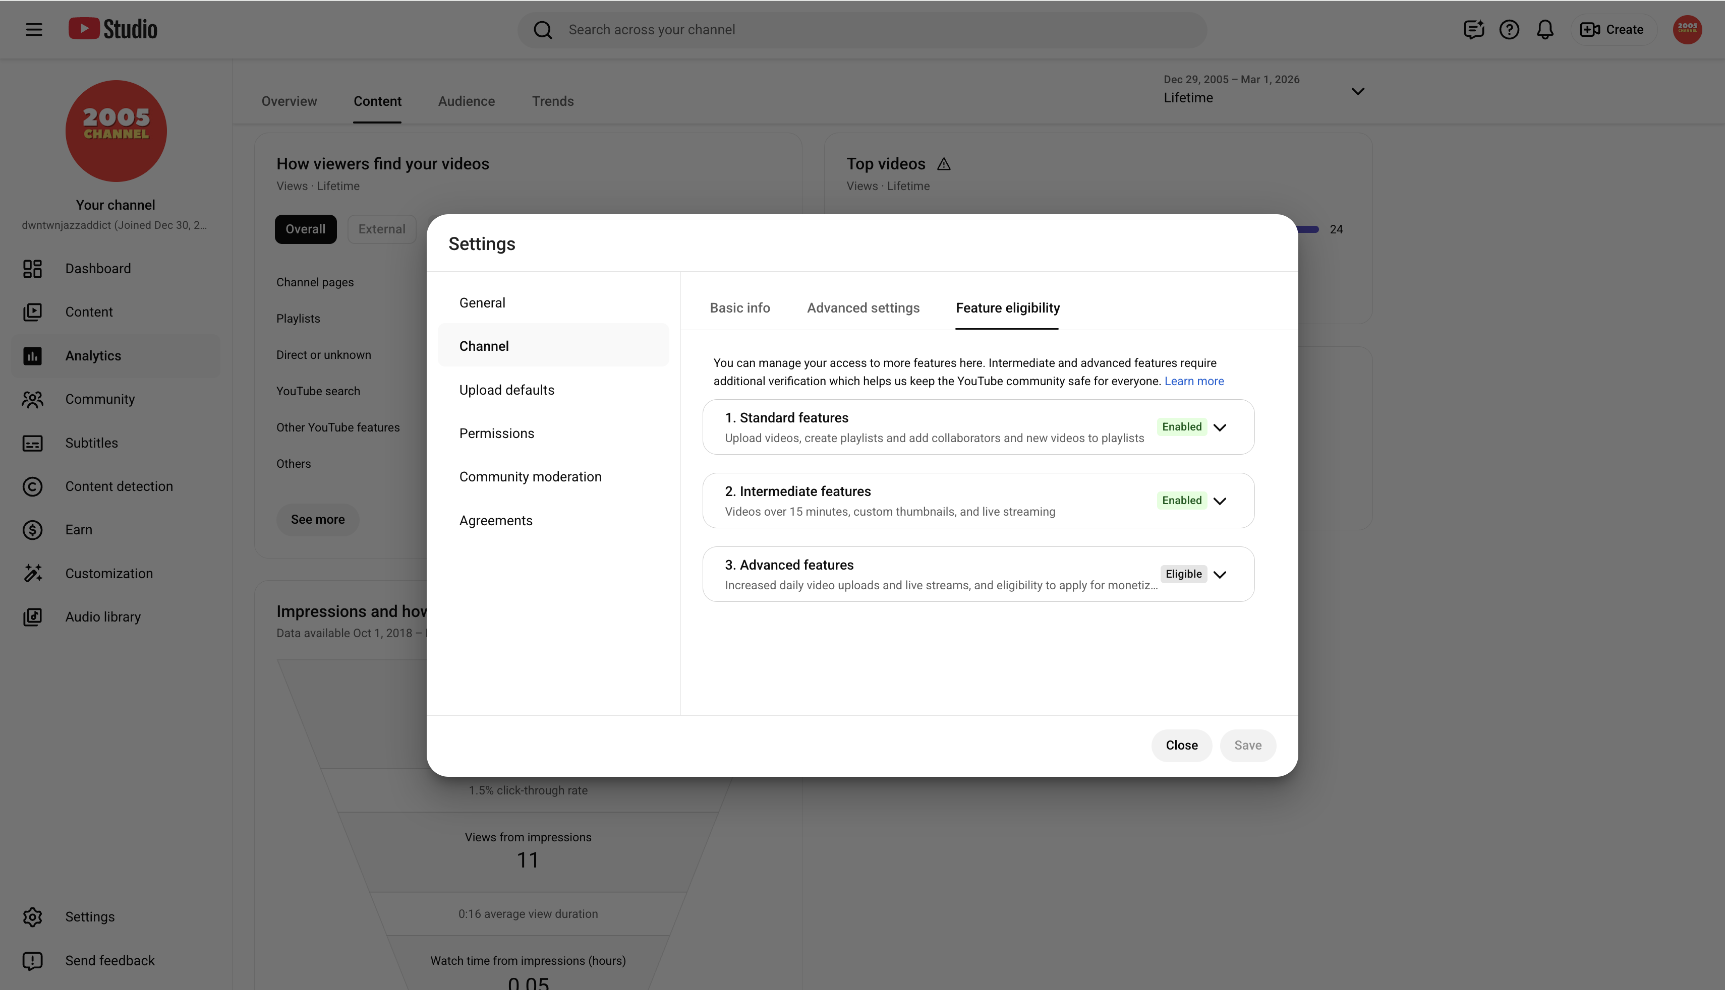1725x990 pixels.
Task: Click the Audio library icon
Action: click(33, 617)
